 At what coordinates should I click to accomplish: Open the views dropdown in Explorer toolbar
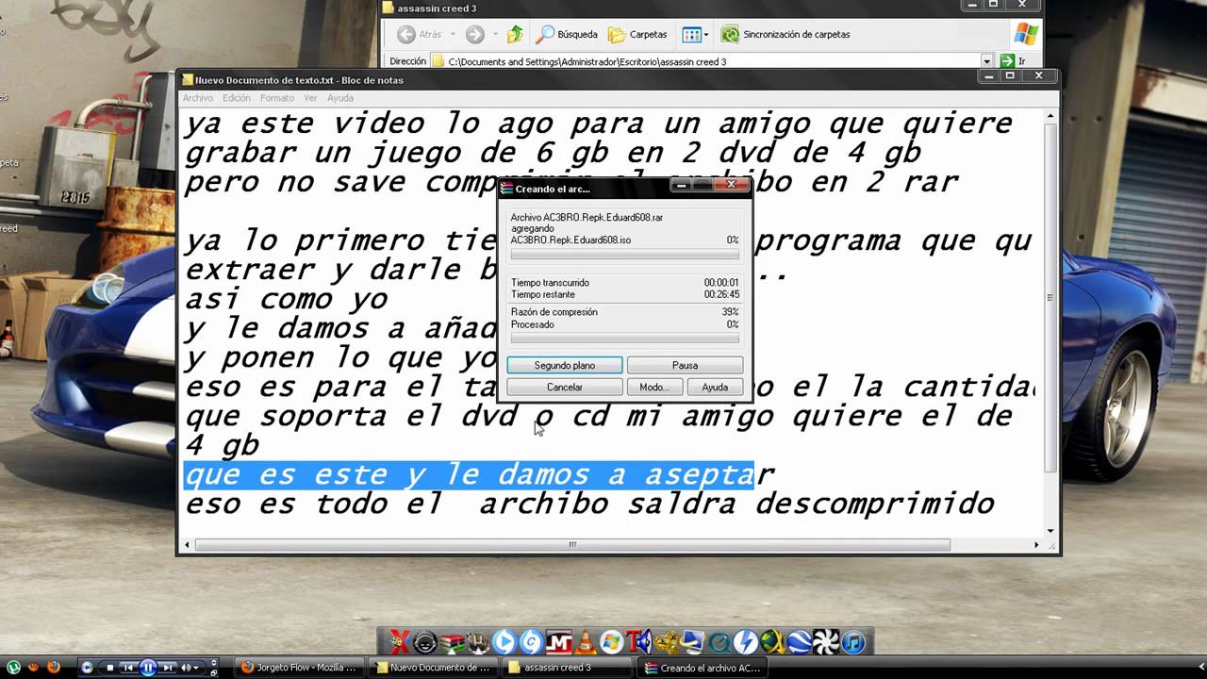tap(693, 34)
